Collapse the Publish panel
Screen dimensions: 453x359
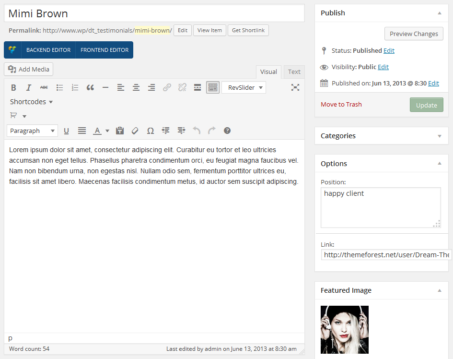(x=439, y=13)
